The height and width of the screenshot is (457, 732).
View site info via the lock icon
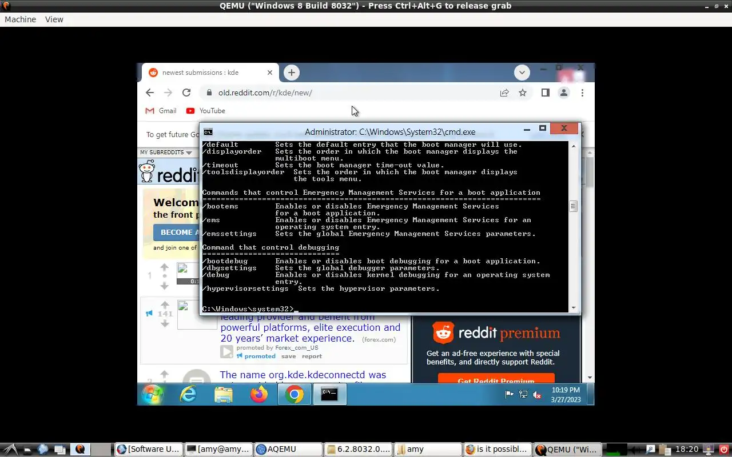click(209, 93)
